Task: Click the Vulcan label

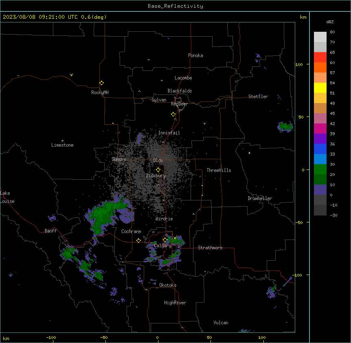Action: [221, 323]
